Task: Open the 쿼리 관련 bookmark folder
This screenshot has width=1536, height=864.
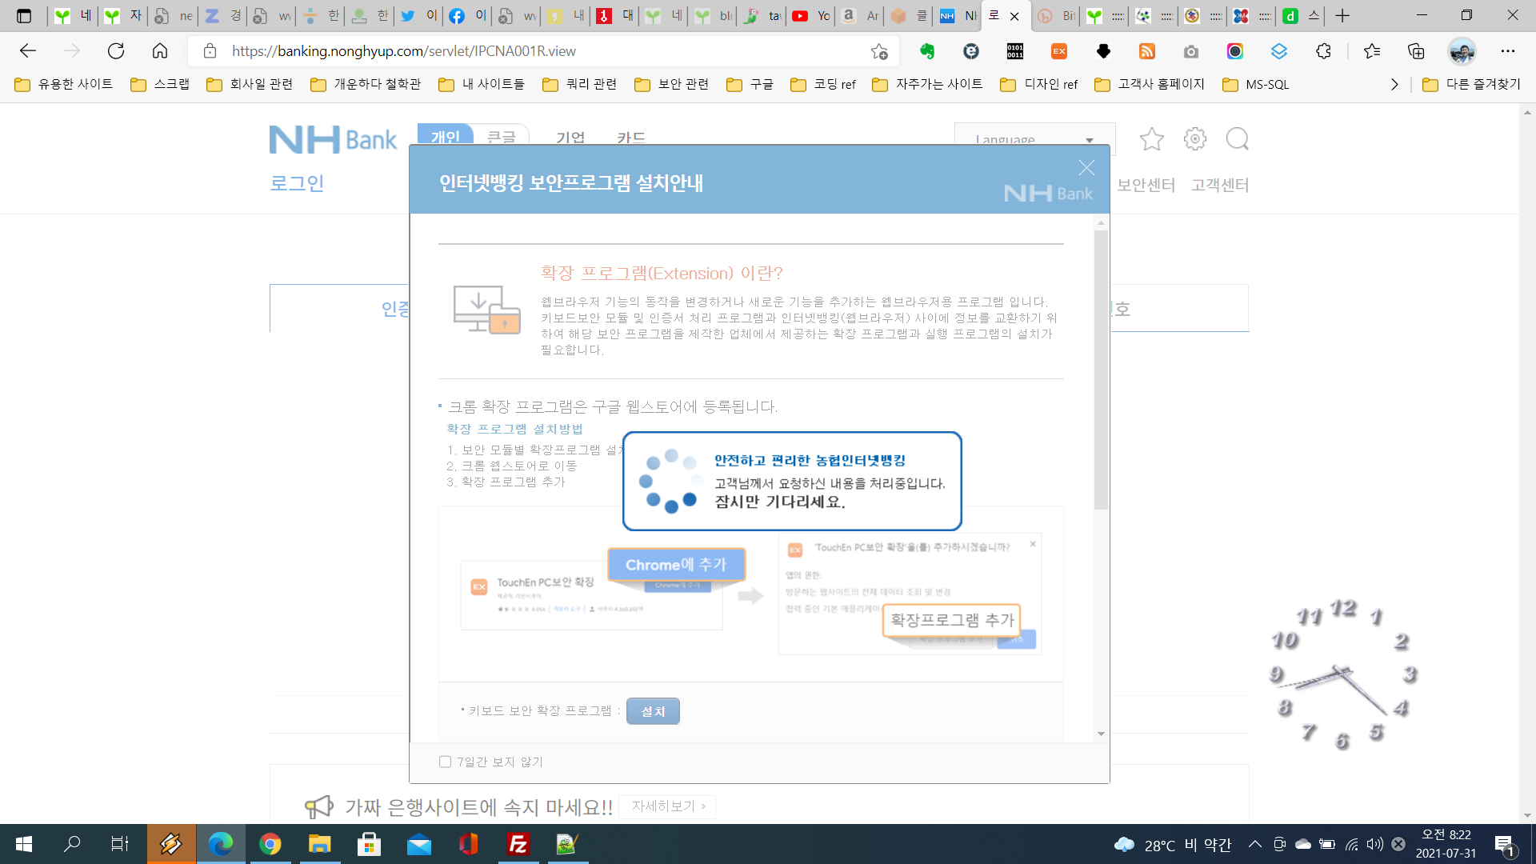Action: coord(580,84)
